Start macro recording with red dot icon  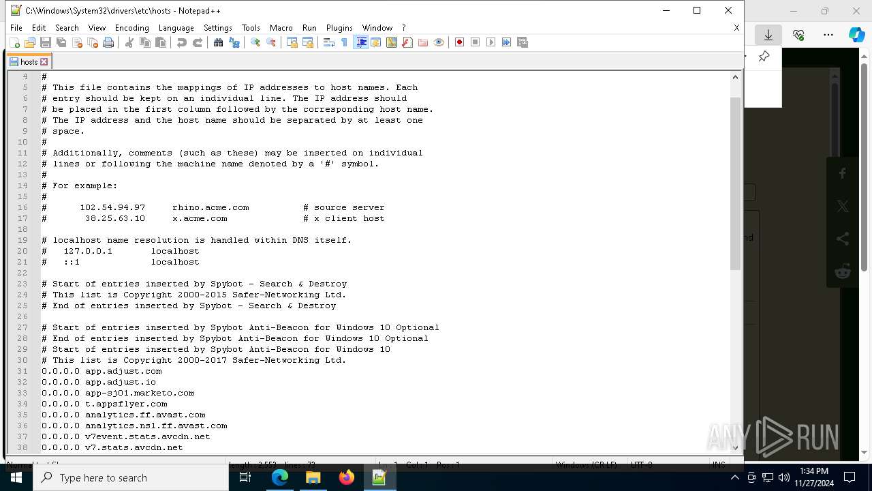coord(460,42)
